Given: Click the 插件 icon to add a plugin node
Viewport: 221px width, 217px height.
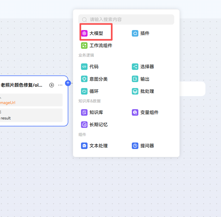Looking at the screenshot, I should 135,33.
